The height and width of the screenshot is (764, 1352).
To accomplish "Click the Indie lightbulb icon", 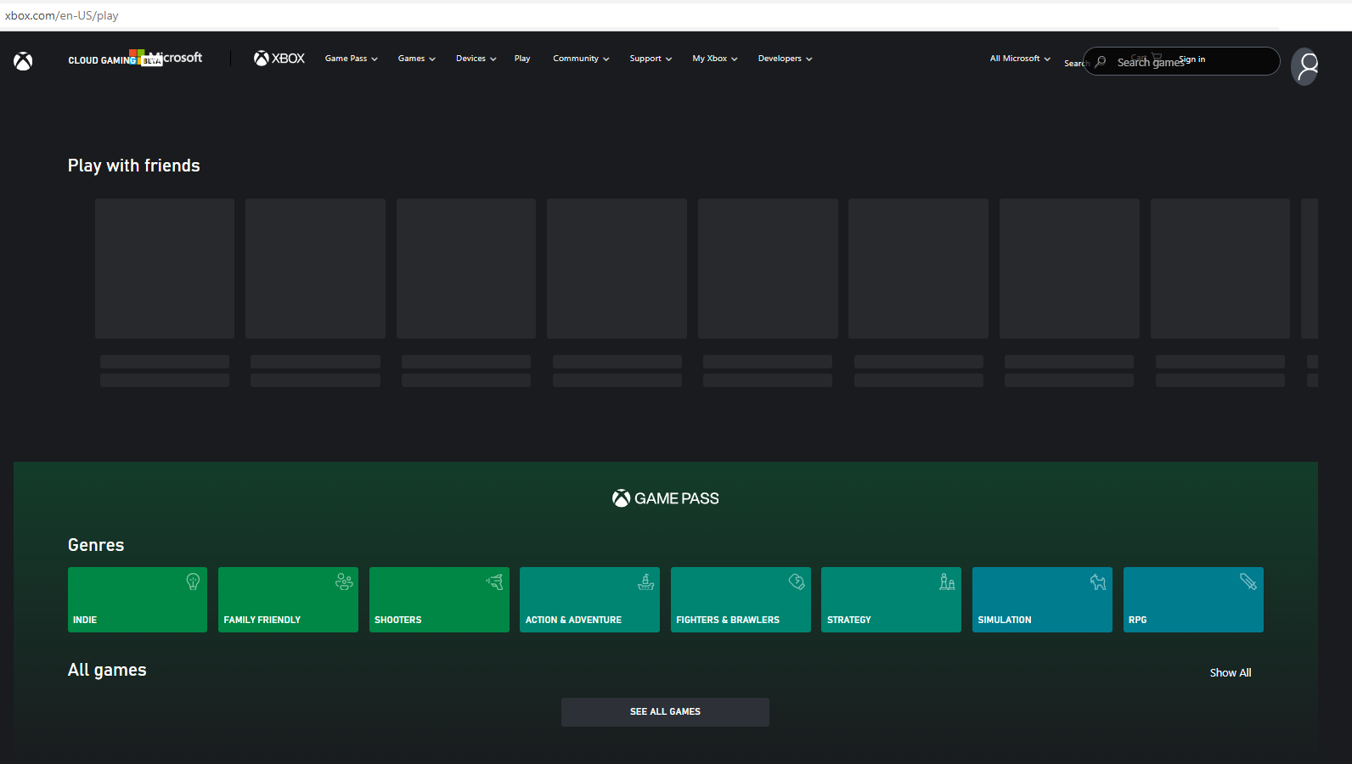I will 193,581.
